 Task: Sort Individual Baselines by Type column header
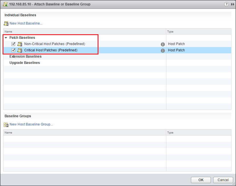199,31
